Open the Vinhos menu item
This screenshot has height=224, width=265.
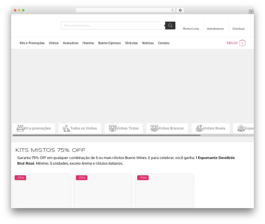click(x=54, y=43)
